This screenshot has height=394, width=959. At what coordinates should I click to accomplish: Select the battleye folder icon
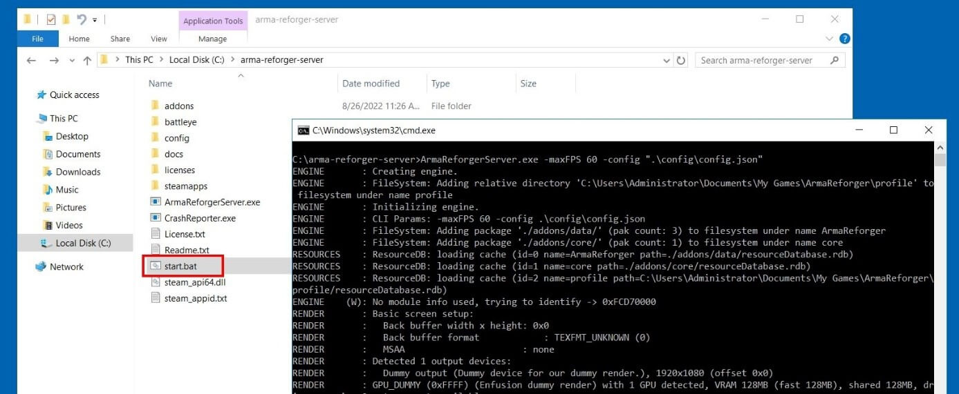(156, 122)
